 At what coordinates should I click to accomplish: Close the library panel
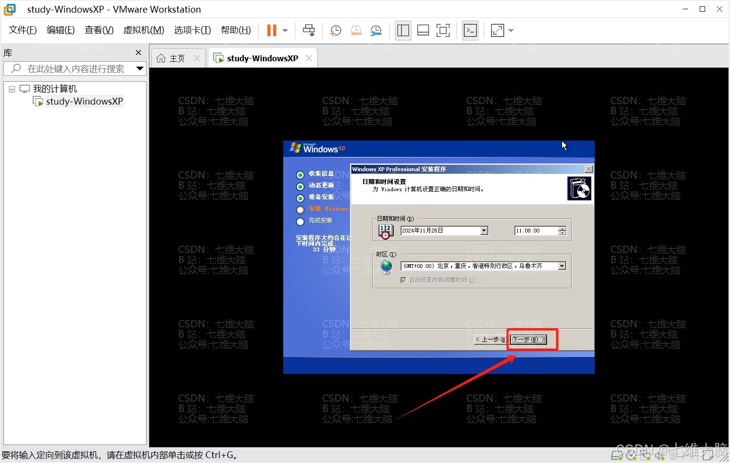tap(138, 53)
